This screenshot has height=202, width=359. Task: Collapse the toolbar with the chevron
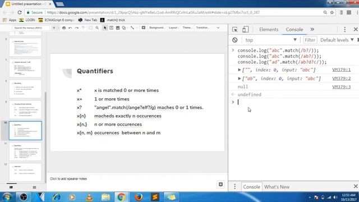click(x=218, y=27)
